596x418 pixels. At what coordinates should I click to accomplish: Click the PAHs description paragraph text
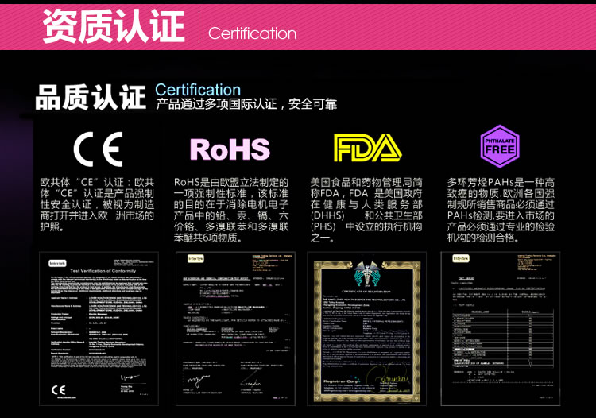[500, 210]
